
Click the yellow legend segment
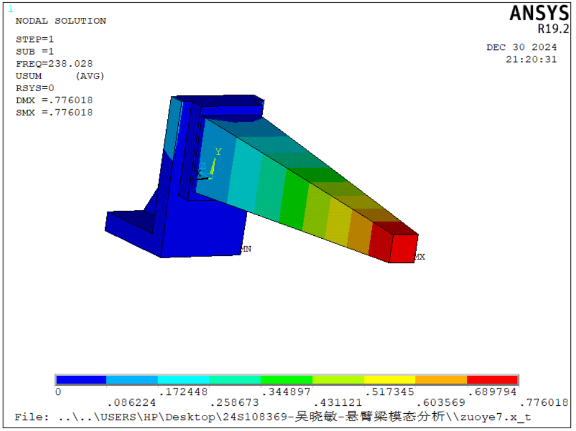[x=389, y=380]
